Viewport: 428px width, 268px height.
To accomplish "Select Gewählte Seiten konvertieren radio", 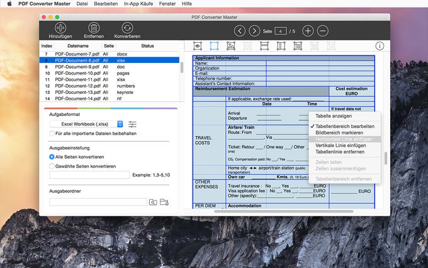I will tap(52, 166).
